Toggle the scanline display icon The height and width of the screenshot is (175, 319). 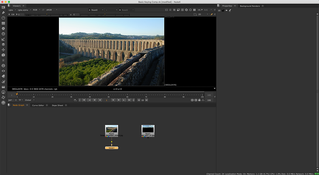point(182,10)
